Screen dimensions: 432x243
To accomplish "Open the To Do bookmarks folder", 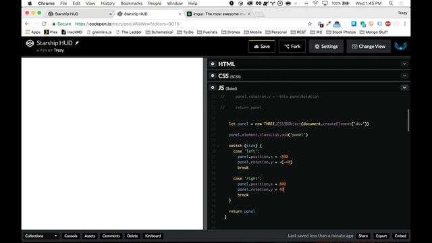I will click(x=185, y=32).
